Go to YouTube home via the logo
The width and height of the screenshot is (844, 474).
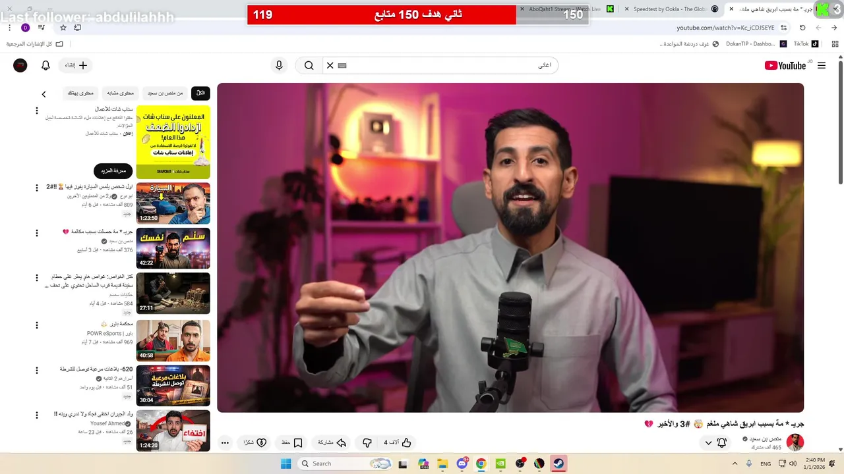coord(785,65)
